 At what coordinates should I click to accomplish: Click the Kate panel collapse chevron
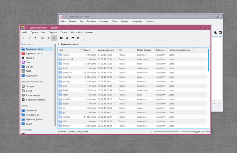(214, 103)
